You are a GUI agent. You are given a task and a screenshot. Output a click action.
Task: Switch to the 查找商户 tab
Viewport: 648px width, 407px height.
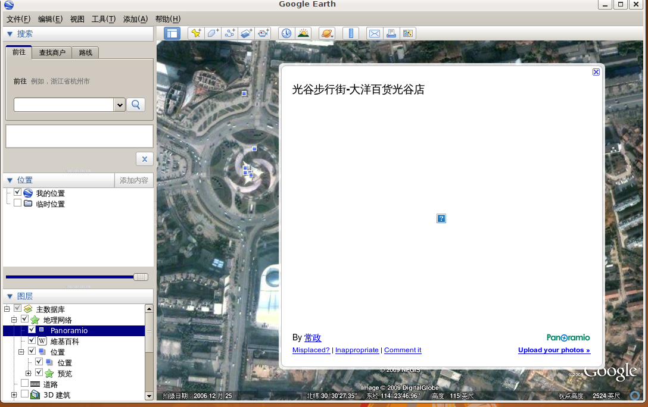point(52,52)
